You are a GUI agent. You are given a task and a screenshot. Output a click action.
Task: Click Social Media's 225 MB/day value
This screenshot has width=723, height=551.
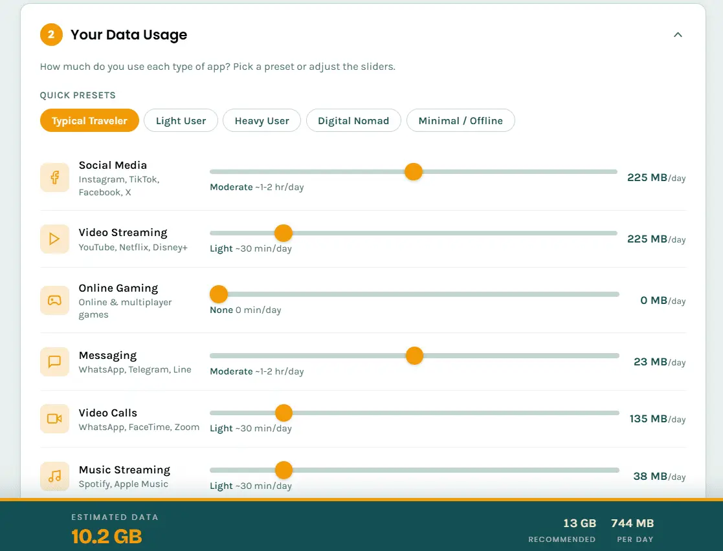click(x=656, y=178)
